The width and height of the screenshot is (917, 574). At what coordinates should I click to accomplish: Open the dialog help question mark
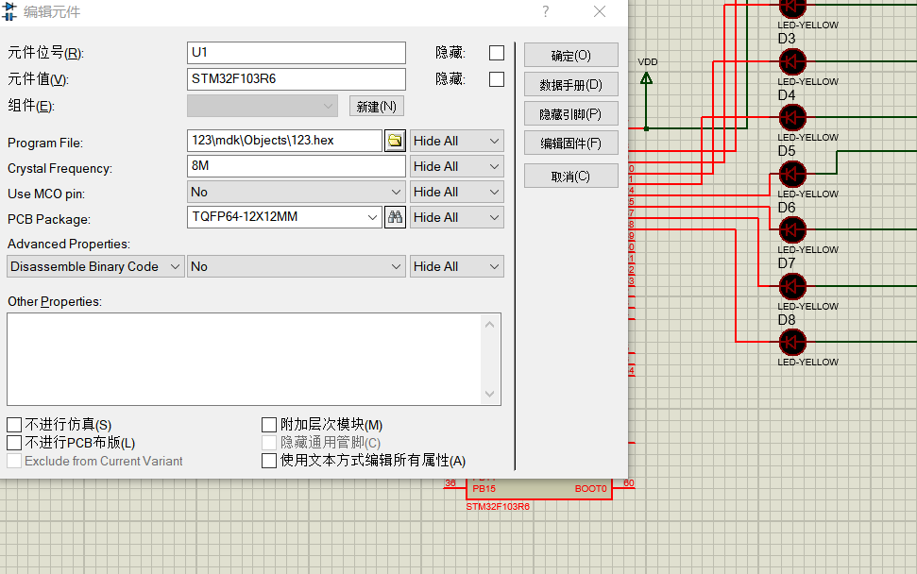(545, 11)
